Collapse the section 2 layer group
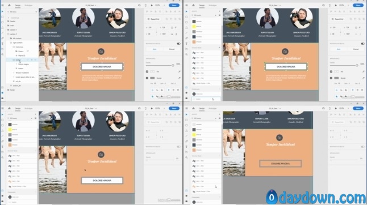This screenshot has width=367, height=205. coord(9,34)
